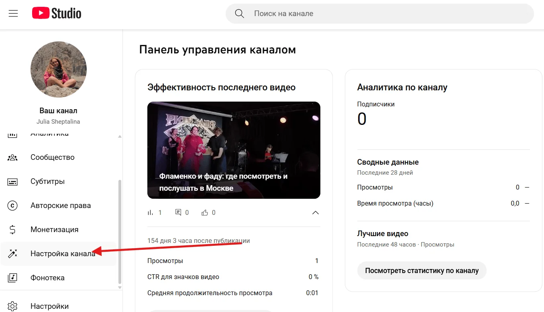The width and height of the screenshot is (544, 312).
Task: Click the search magnifier icon
Action: click(x=240, y=14)
